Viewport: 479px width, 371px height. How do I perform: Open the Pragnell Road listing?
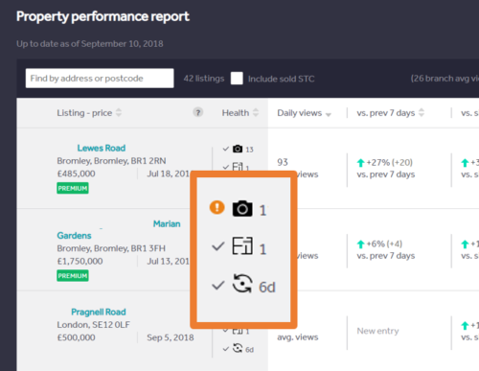tap(99, 312)
